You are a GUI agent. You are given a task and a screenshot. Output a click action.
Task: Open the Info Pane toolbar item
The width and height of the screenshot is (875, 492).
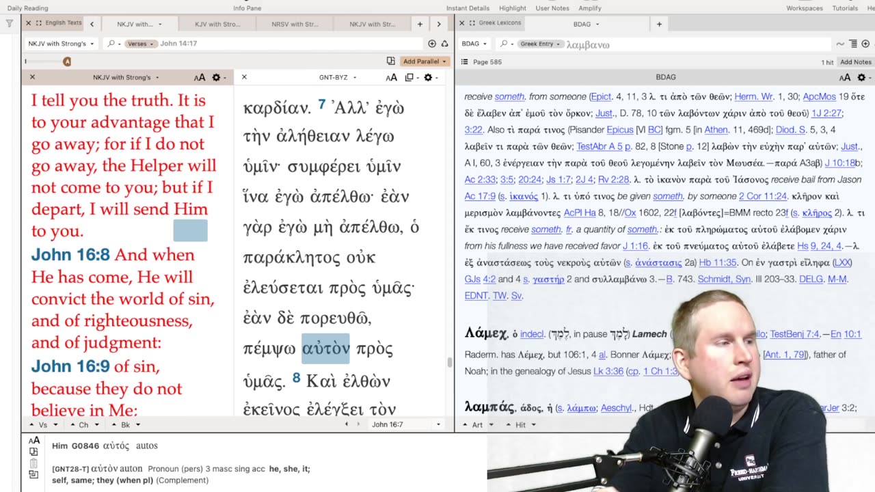pos(246,8)
